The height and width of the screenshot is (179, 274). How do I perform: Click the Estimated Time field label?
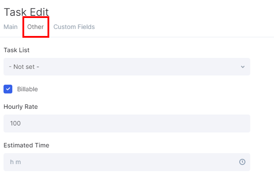tap(26, 145)
